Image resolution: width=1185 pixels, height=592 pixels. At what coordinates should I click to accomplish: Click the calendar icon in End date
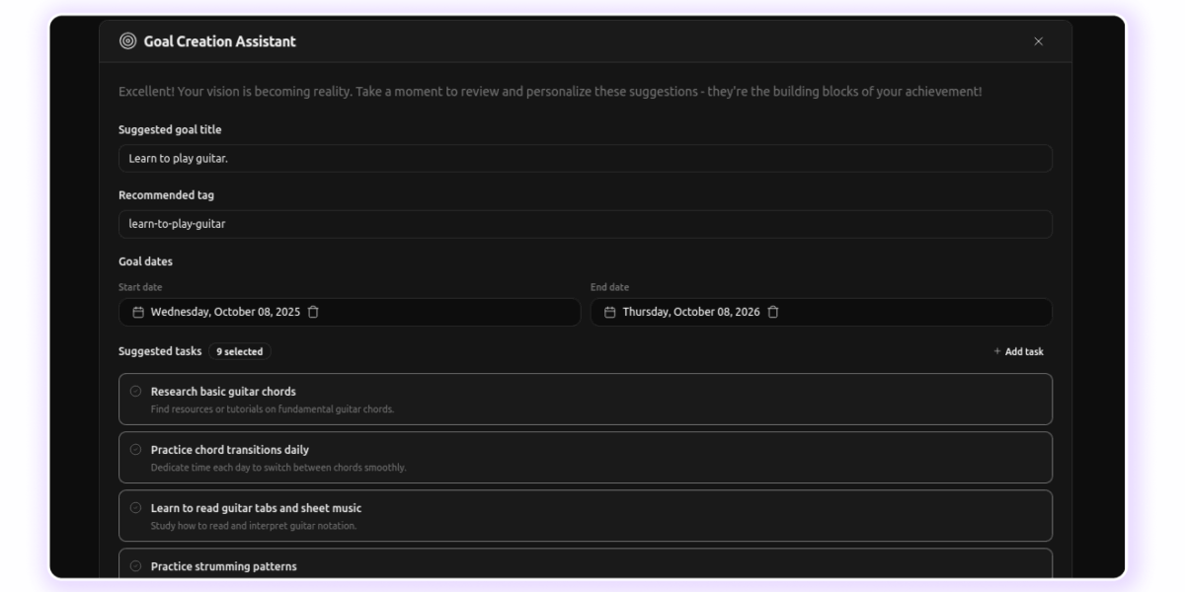(609, 313)
